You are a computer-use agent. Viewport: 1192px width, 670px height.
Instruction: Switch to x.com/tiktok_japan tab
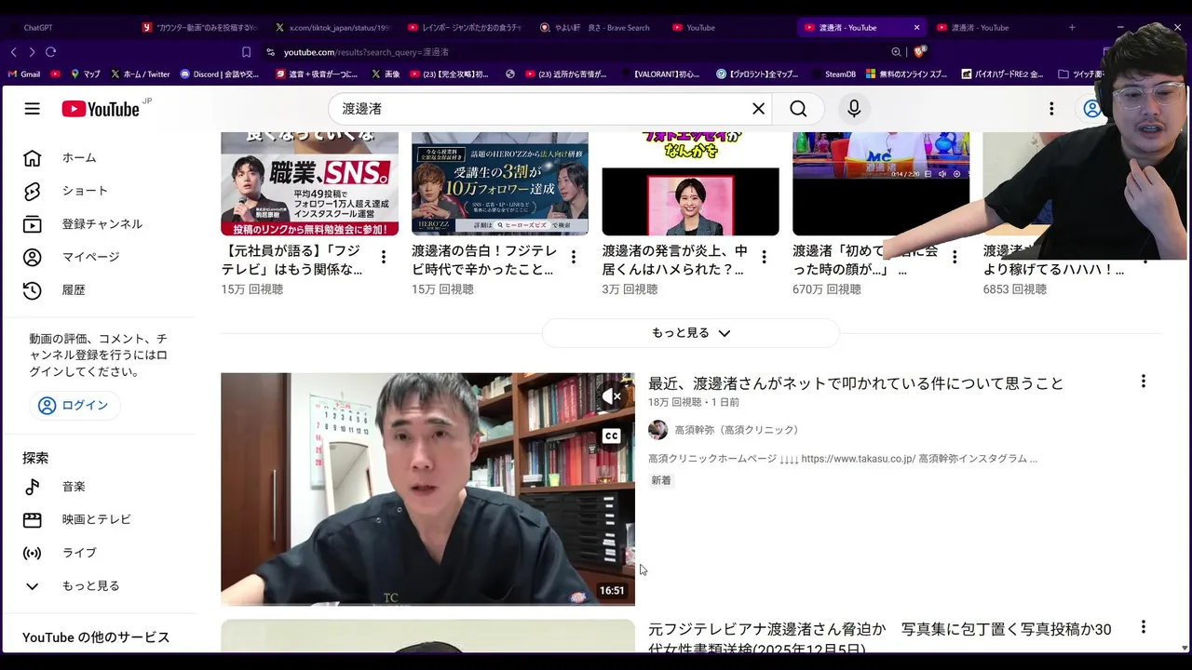tap(332, 28)
